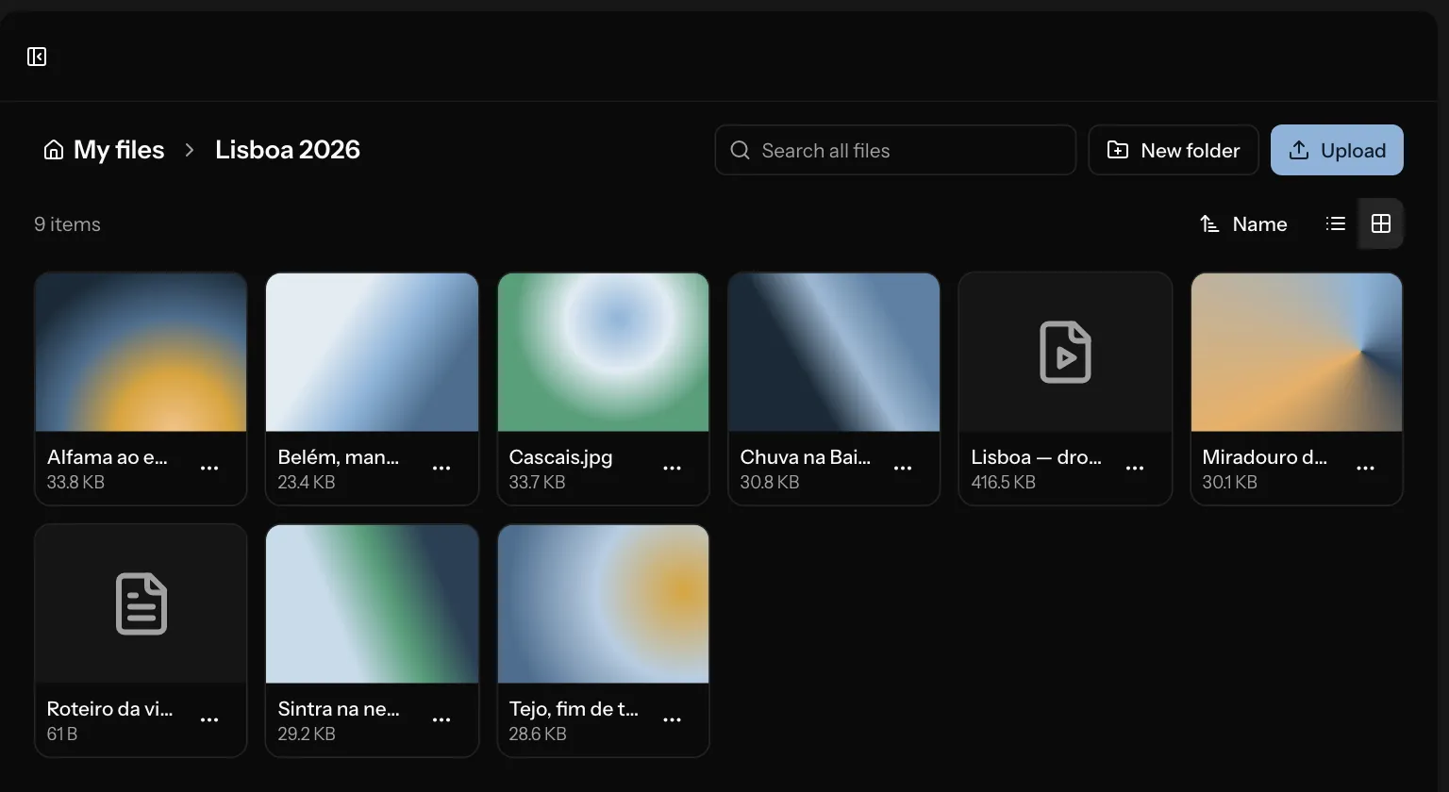This screenshot has width=1449, height=792.
Task: Open more options for Alfama ao e... file
Action: [209, 469]
